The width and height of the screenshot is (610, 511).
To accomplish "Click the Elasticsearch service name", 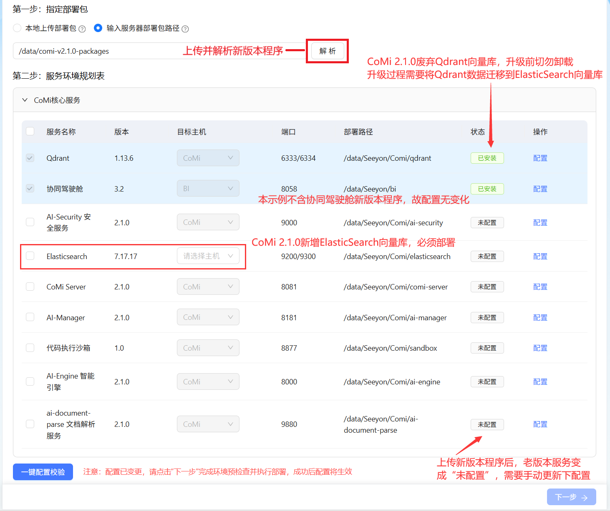I will click(x=67, y=257).
